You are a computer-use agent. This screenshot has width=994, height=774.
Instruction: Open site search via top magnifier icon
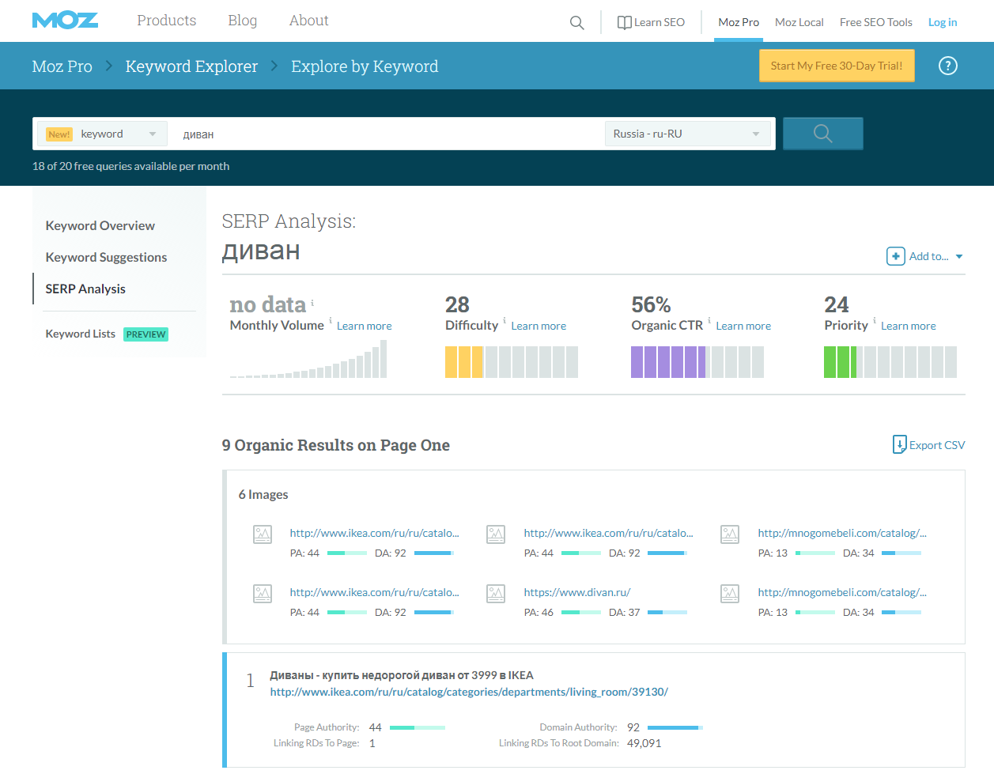click(x=576, y=23)
